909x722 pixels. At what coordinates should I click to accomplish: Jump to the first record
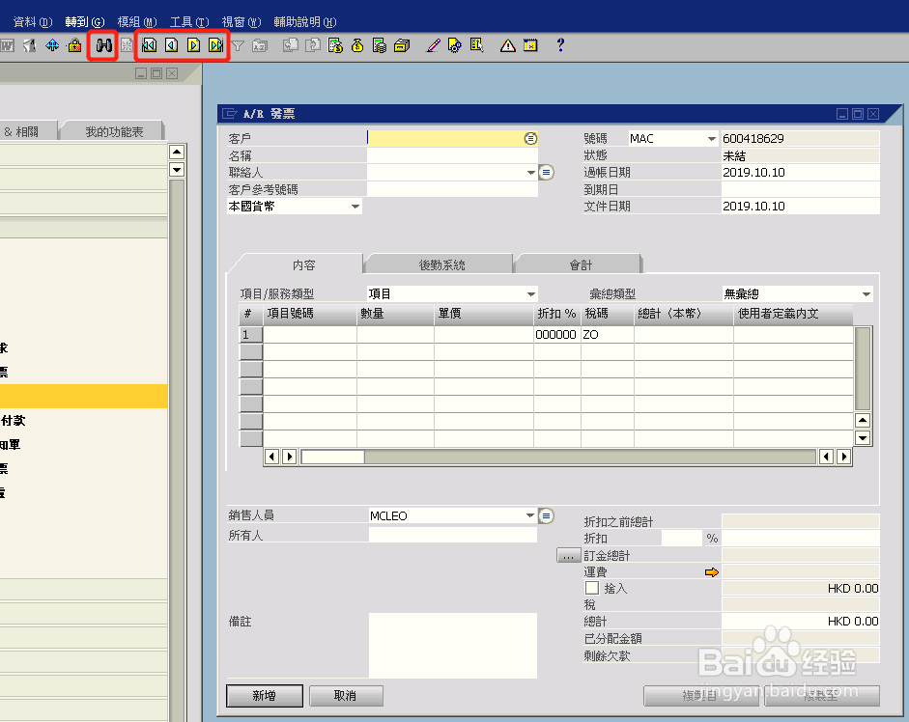click(x=147, y=44)
